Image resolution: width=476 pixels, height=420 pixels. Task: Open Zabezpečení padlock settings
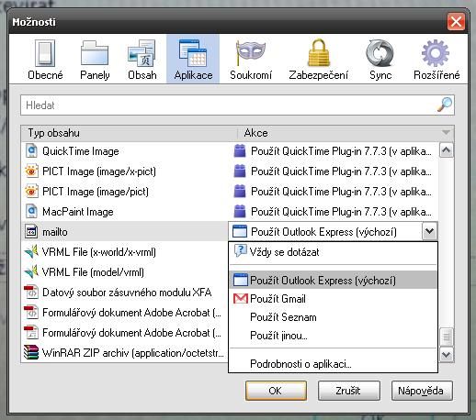[x=318, y=60]
